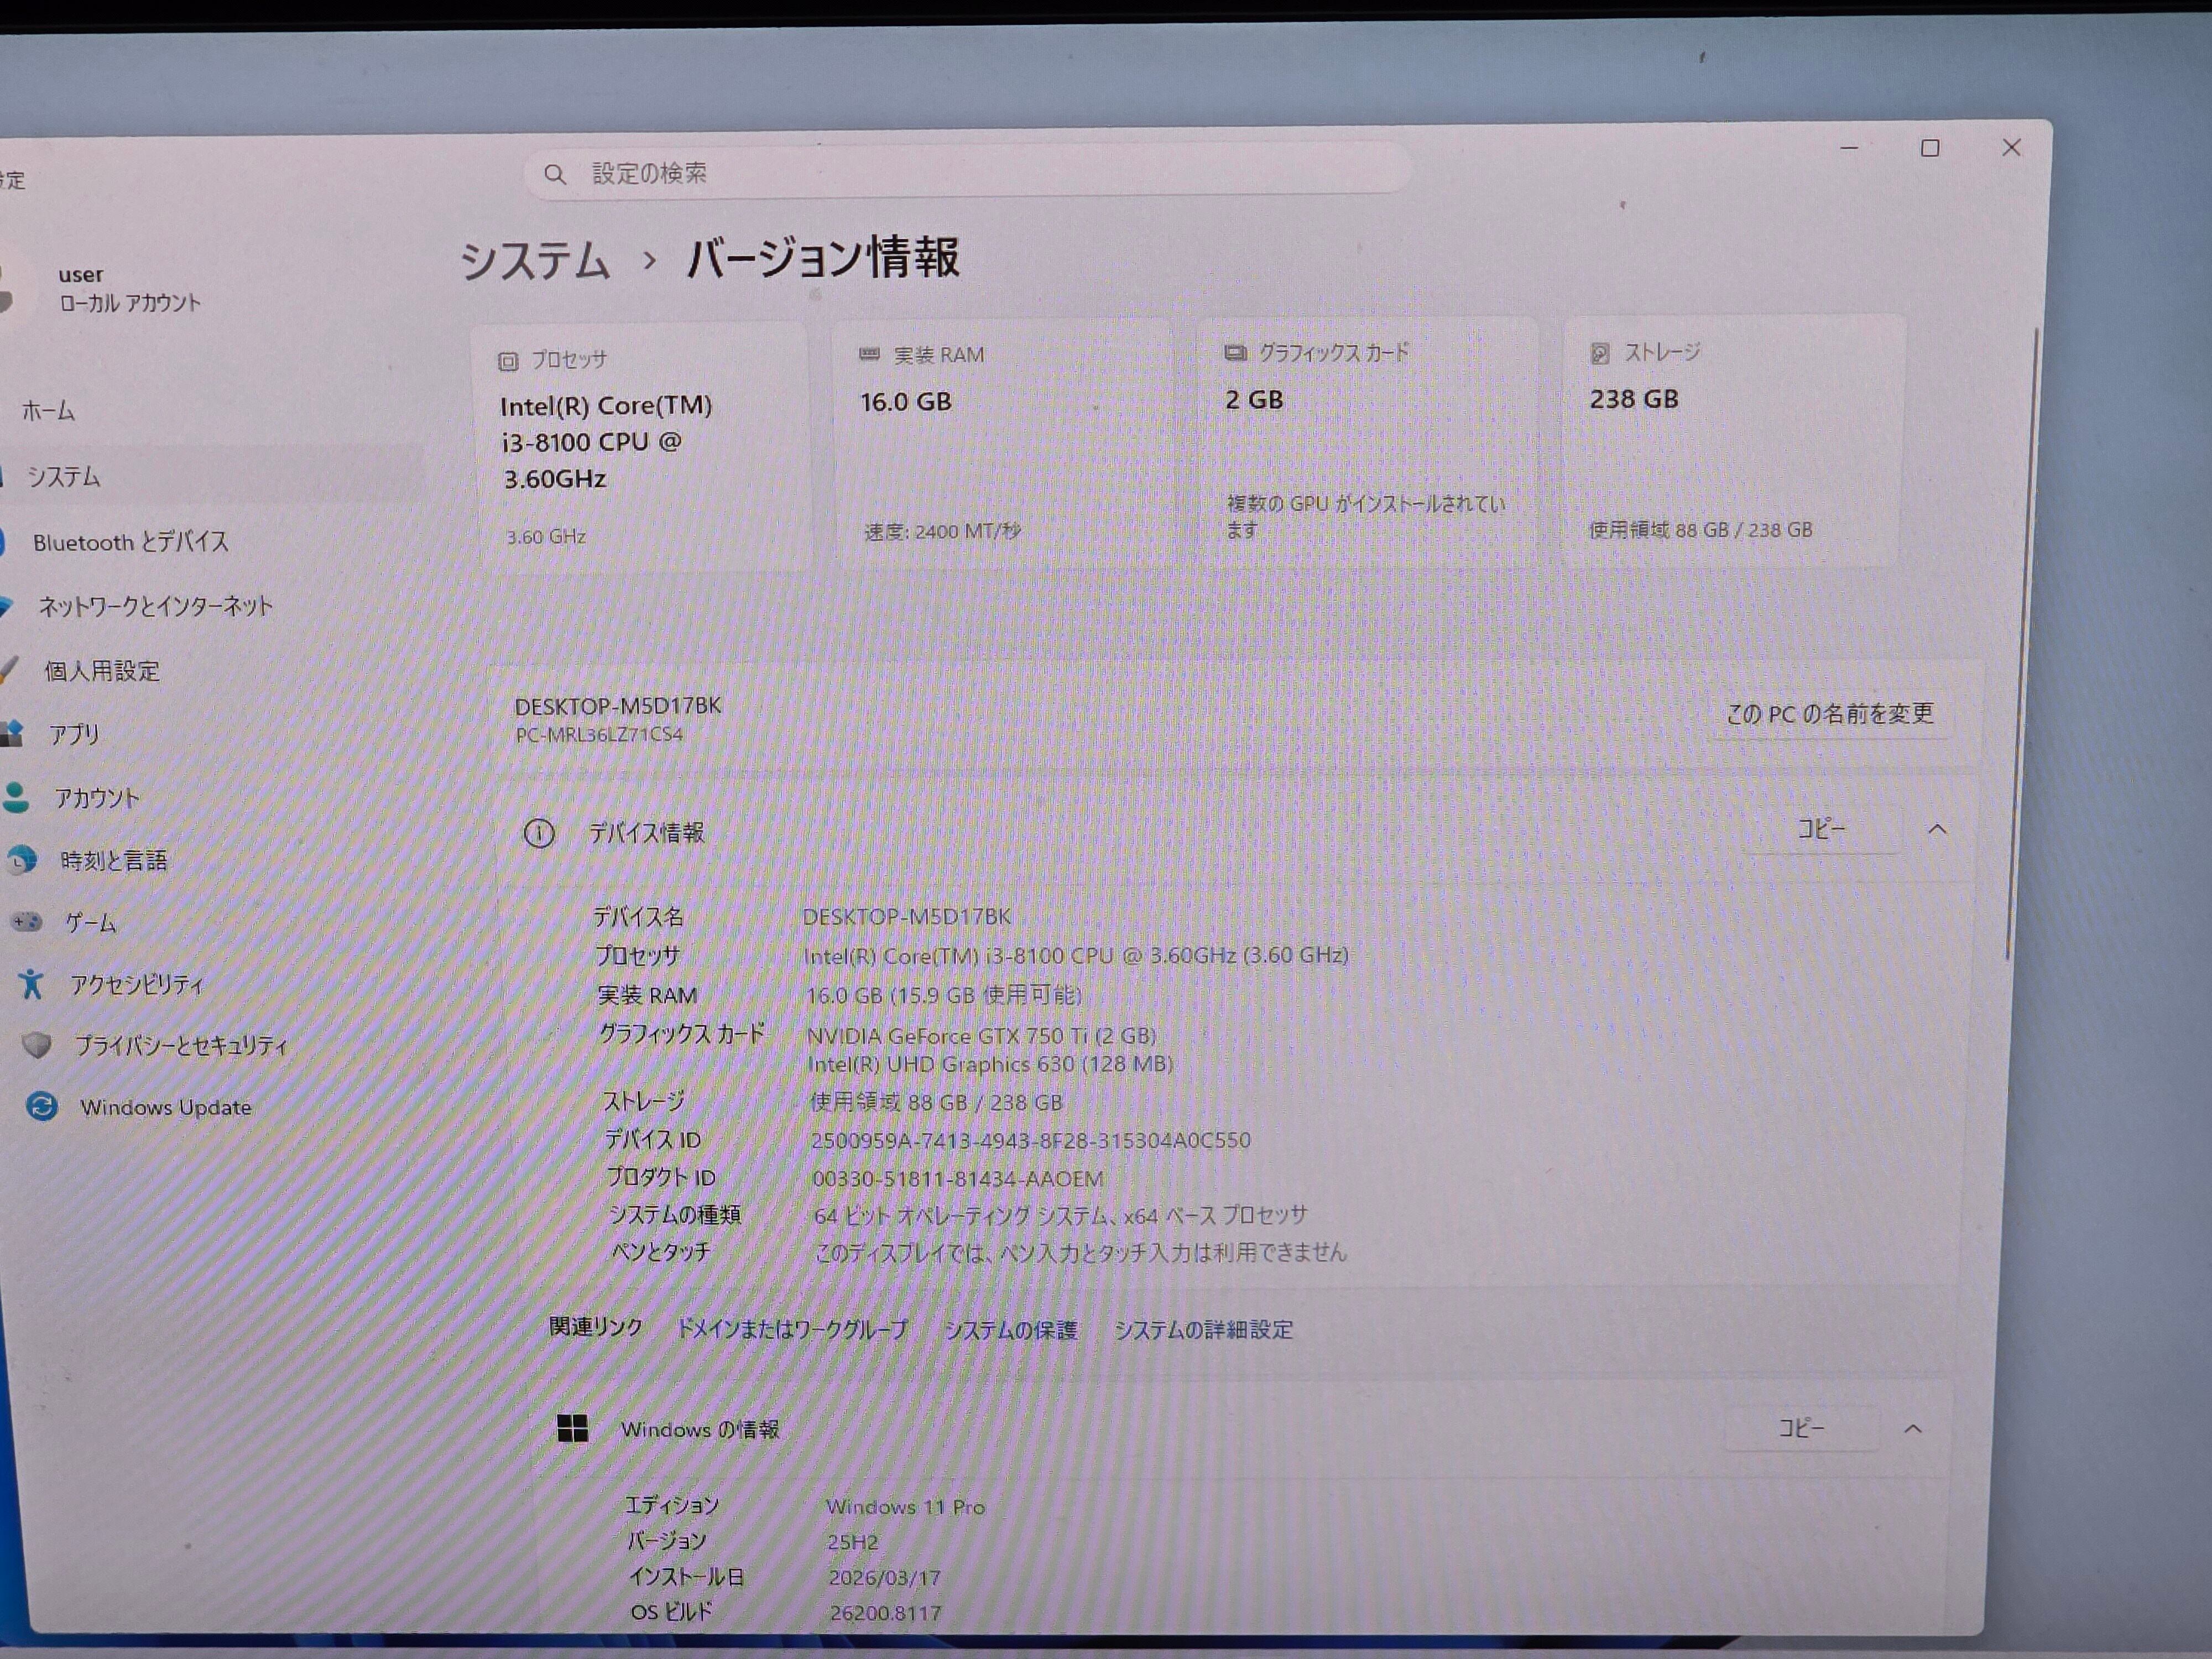Click the Accessibility person icon
The height and width of the screenshot is (1659, 2212).
point(31,984)
